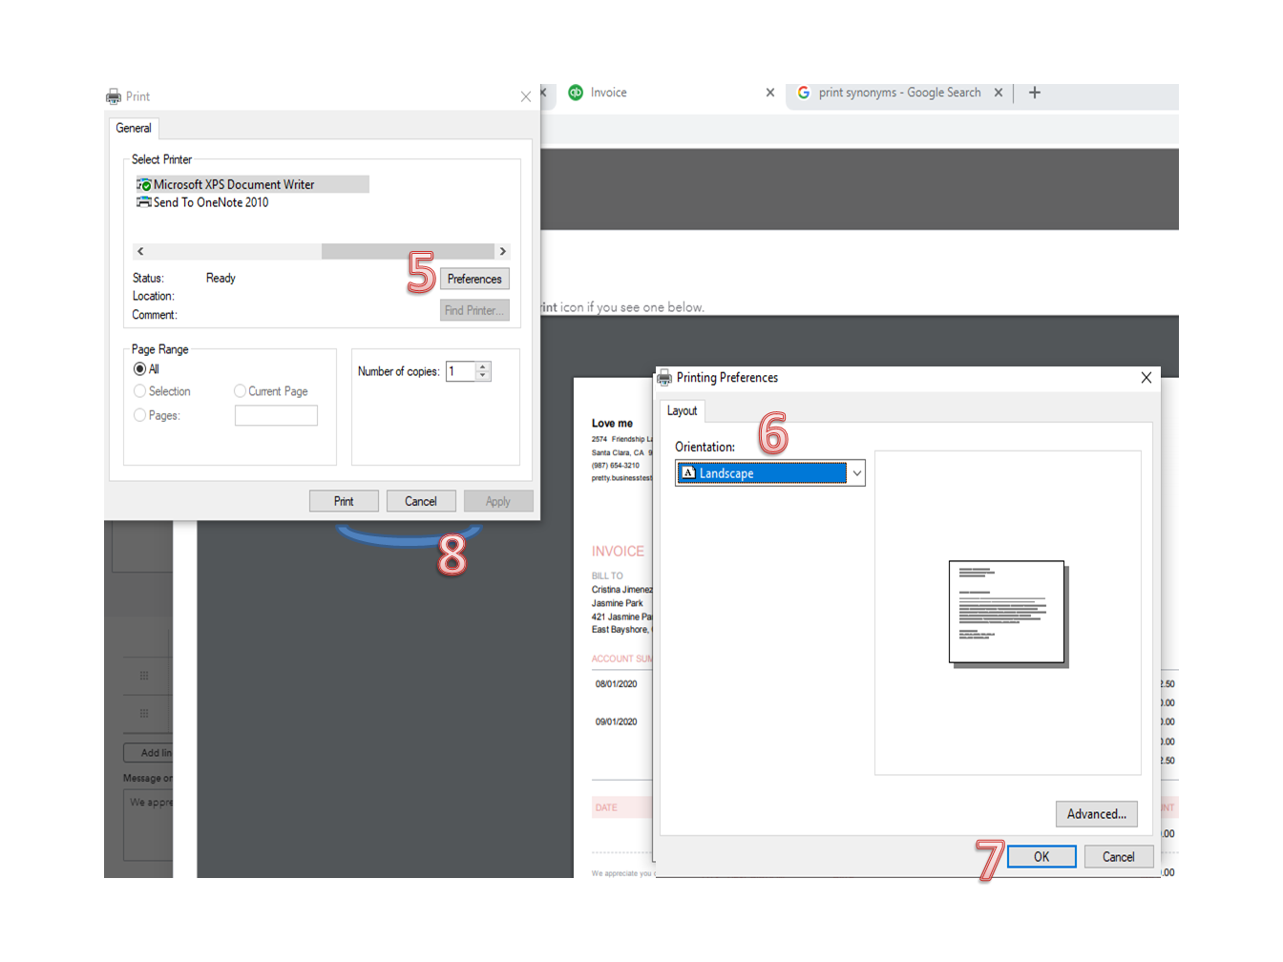Click the Google icon on the search tab
Screen dimensions: 1283x962
804,92
